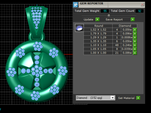Click the 0.09tw weight cell
151x113 pixels.
pos(127,34)
